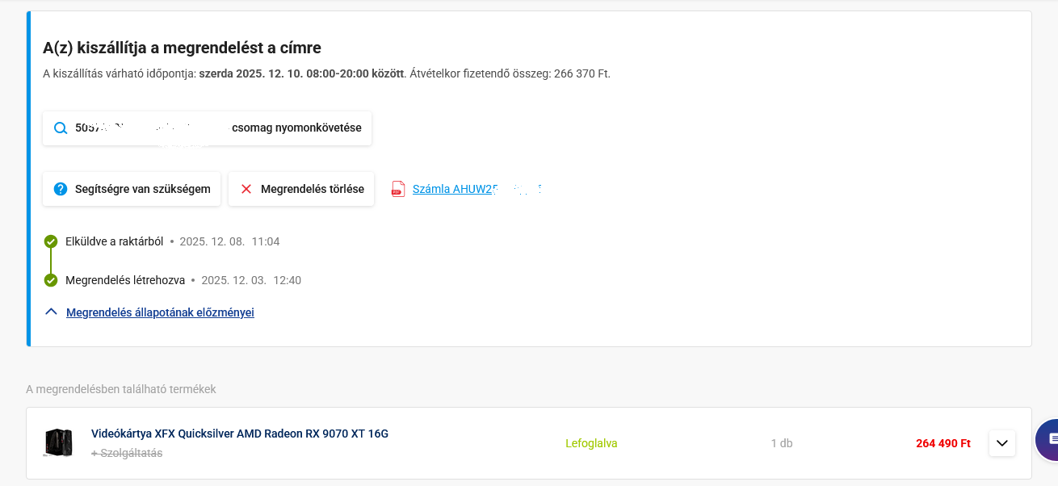Click the csomag nyomonkövetése tracking text
The image size is (1058, 486).
tap(296, 128)
